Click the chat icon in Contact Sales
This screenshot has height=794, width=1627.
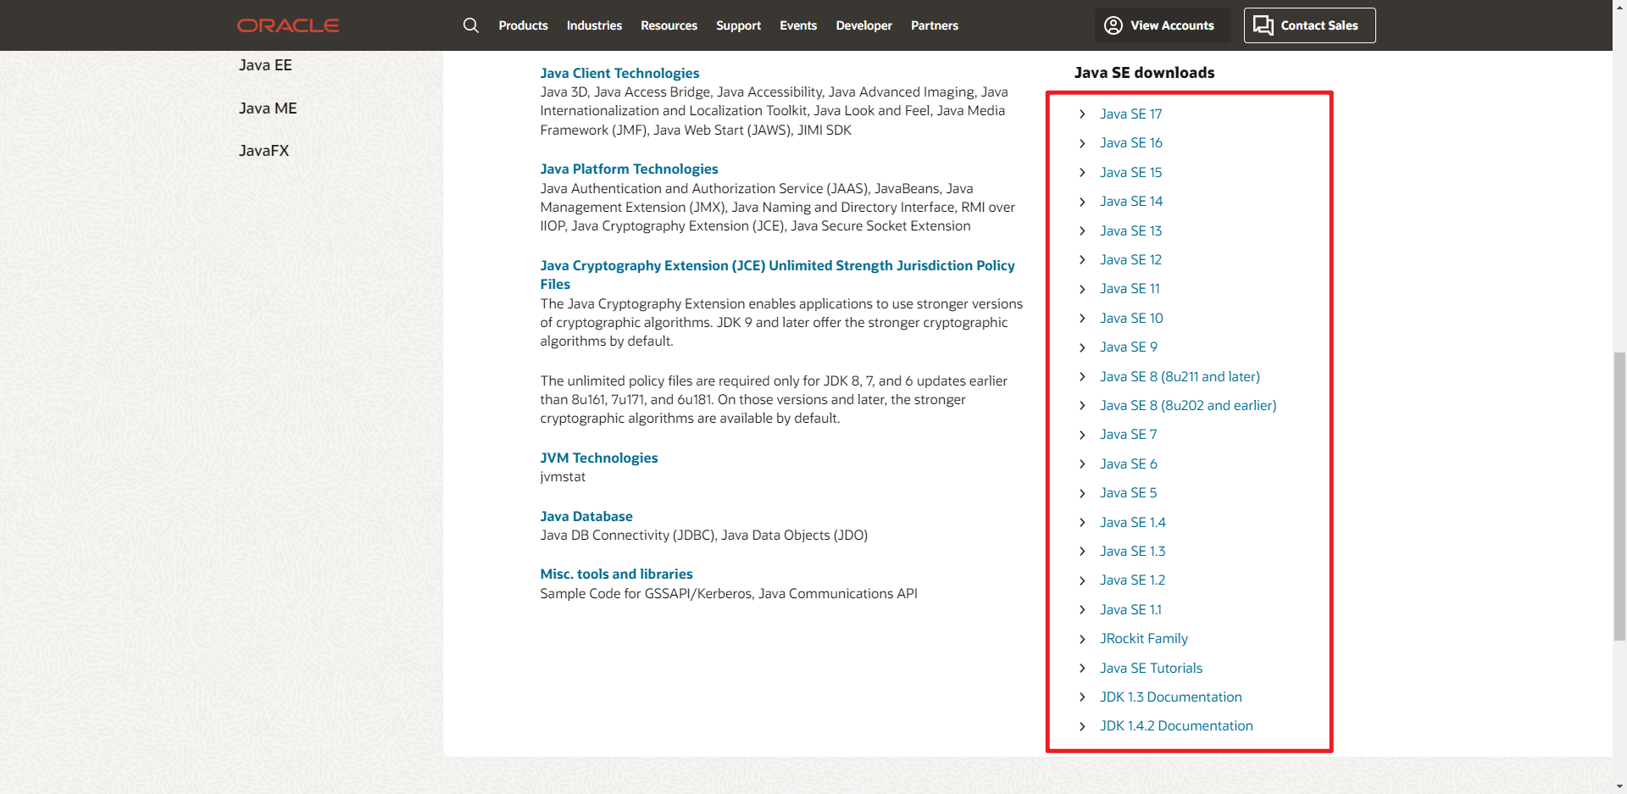pyautogui.click(x=1263, y=25)
